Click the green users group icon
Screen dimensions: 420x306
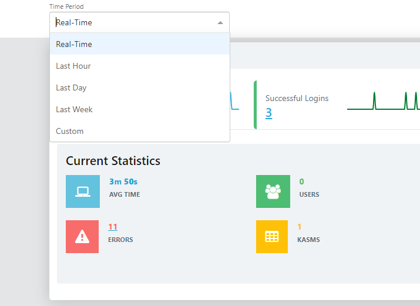[x=273, y=191]
